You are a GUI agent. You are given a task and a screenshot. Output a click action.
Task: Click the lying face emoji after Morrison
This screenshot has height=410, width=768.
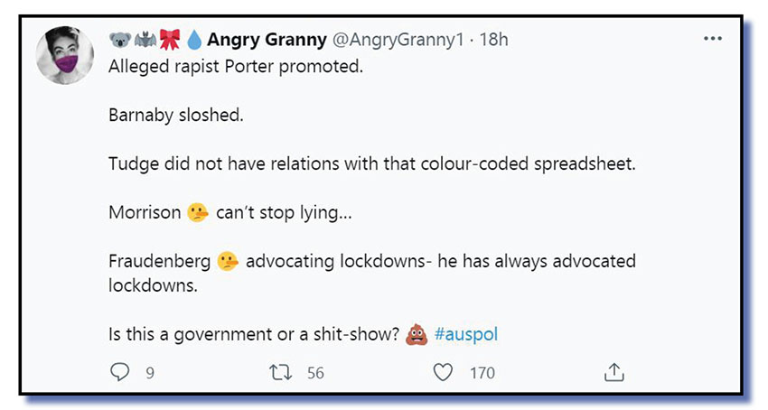[x=197, y=213]
